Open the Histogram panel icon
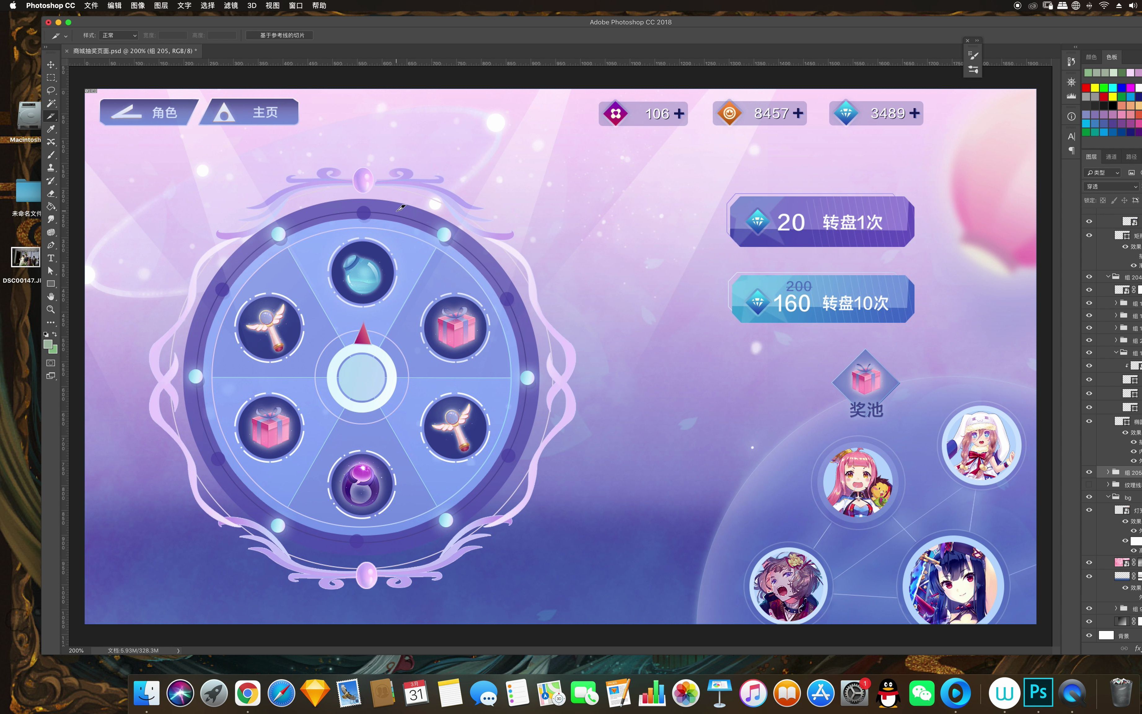1142x714 pixels. pyautogui.click(x=1071, y=96)
